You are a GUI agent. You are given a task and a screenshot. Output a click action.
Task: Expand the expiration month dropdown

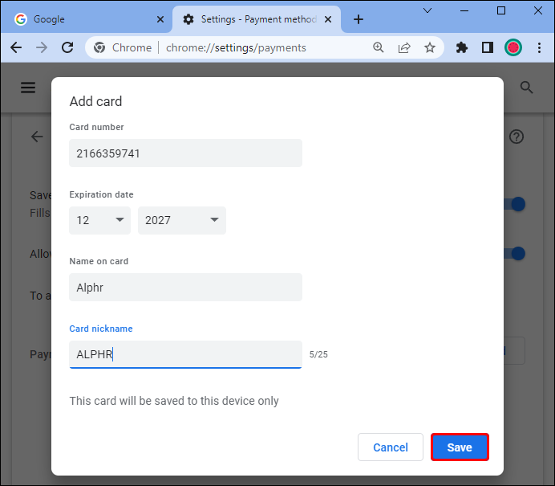(x=99, y=220)
